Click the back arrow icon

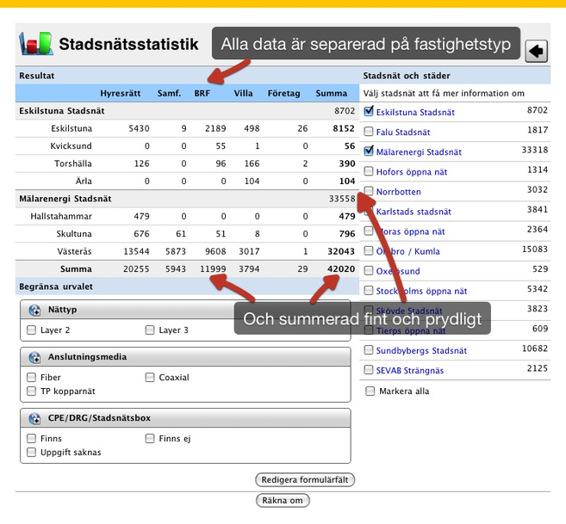tap(536, 51)
